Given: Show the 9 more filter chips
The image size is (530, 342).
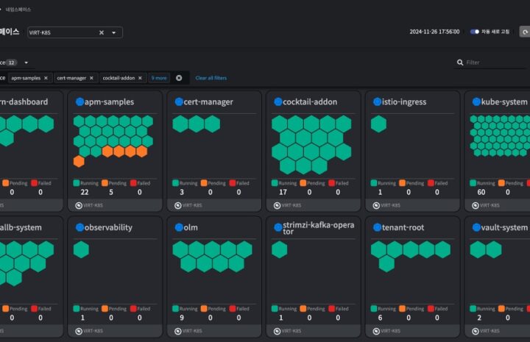Looking at the screenshot, I should tap(159, 78).
